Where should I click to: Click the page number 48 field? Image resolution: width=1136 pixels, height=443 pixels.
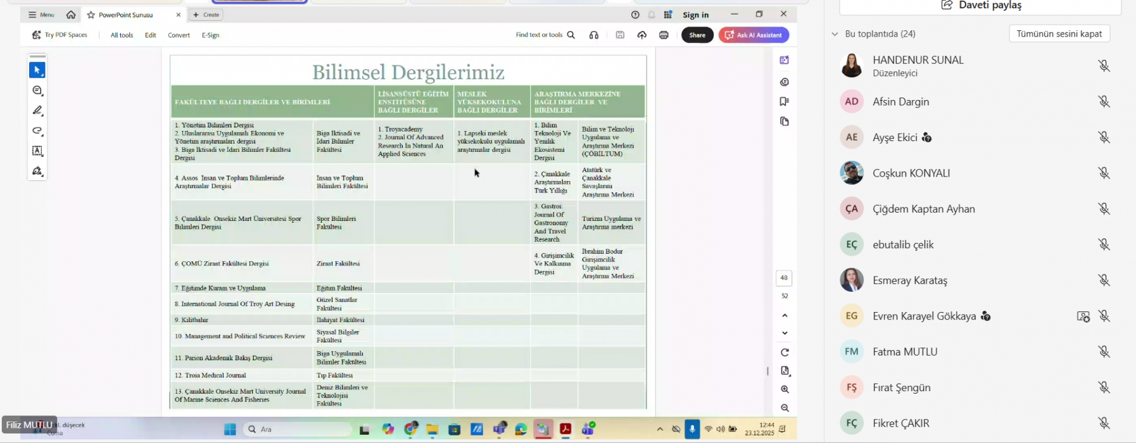(x=784, y=278)
